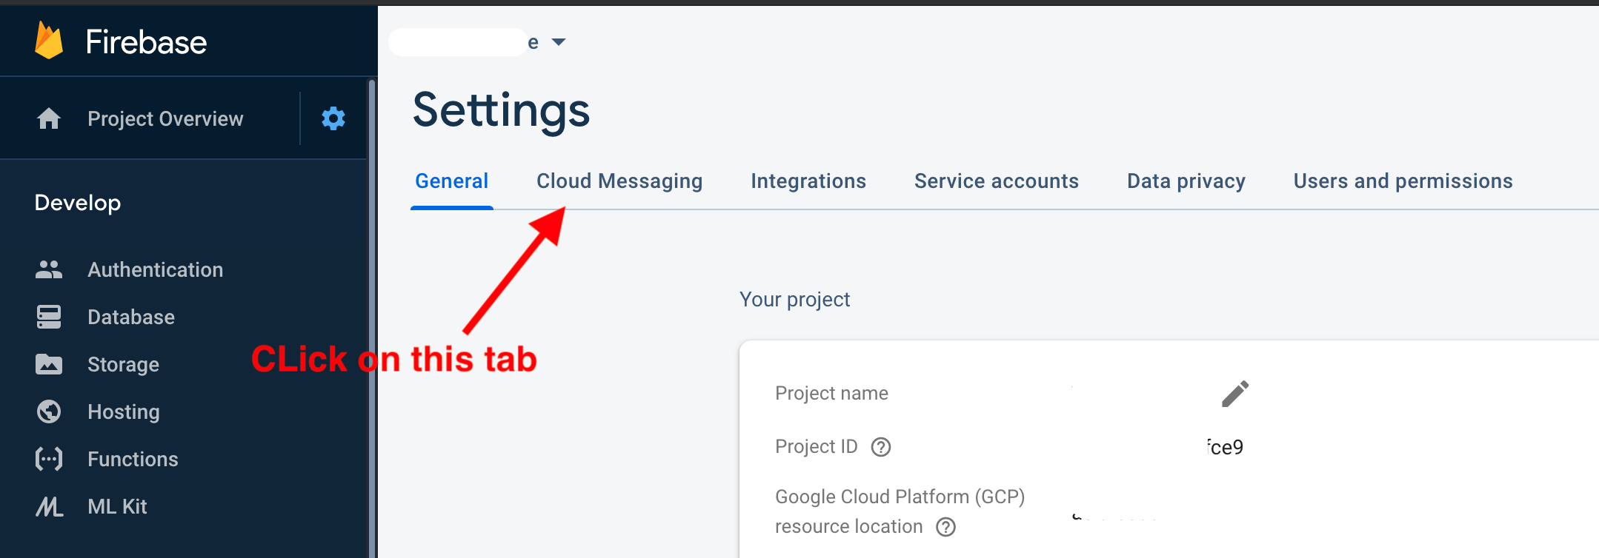Image resolution: width=1599 pixels, height=558 pixels.
Task: Open Functions in the sidebar
Action: tap(133, 459)
